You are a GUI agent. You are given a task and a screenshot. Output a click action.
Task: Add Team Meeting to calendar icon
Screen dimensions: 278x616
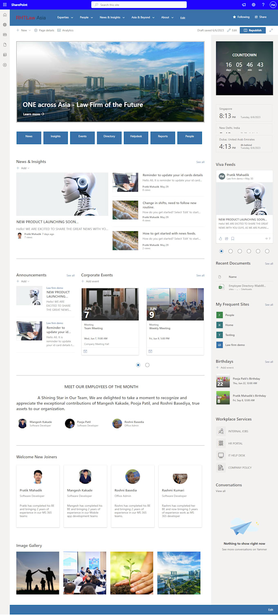pyautogui.click(x=85, y=351)
